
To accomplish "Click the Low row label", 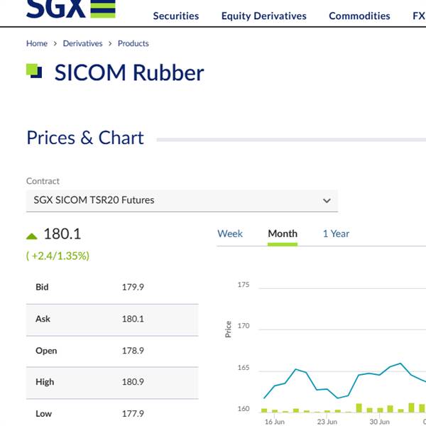I will [x=43, y=414].
